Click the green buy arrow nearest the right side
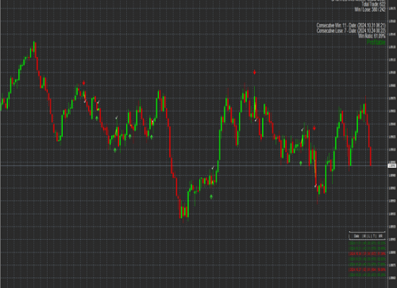Screen dimensions: 397x288 (300, 163)
